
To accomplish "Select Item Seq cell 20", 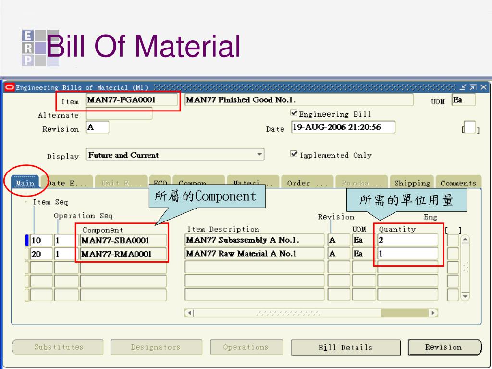I will (41, 254).
